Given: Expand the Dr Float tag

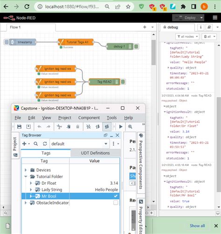Looking at the screenshot, I should tap(31, 183).
